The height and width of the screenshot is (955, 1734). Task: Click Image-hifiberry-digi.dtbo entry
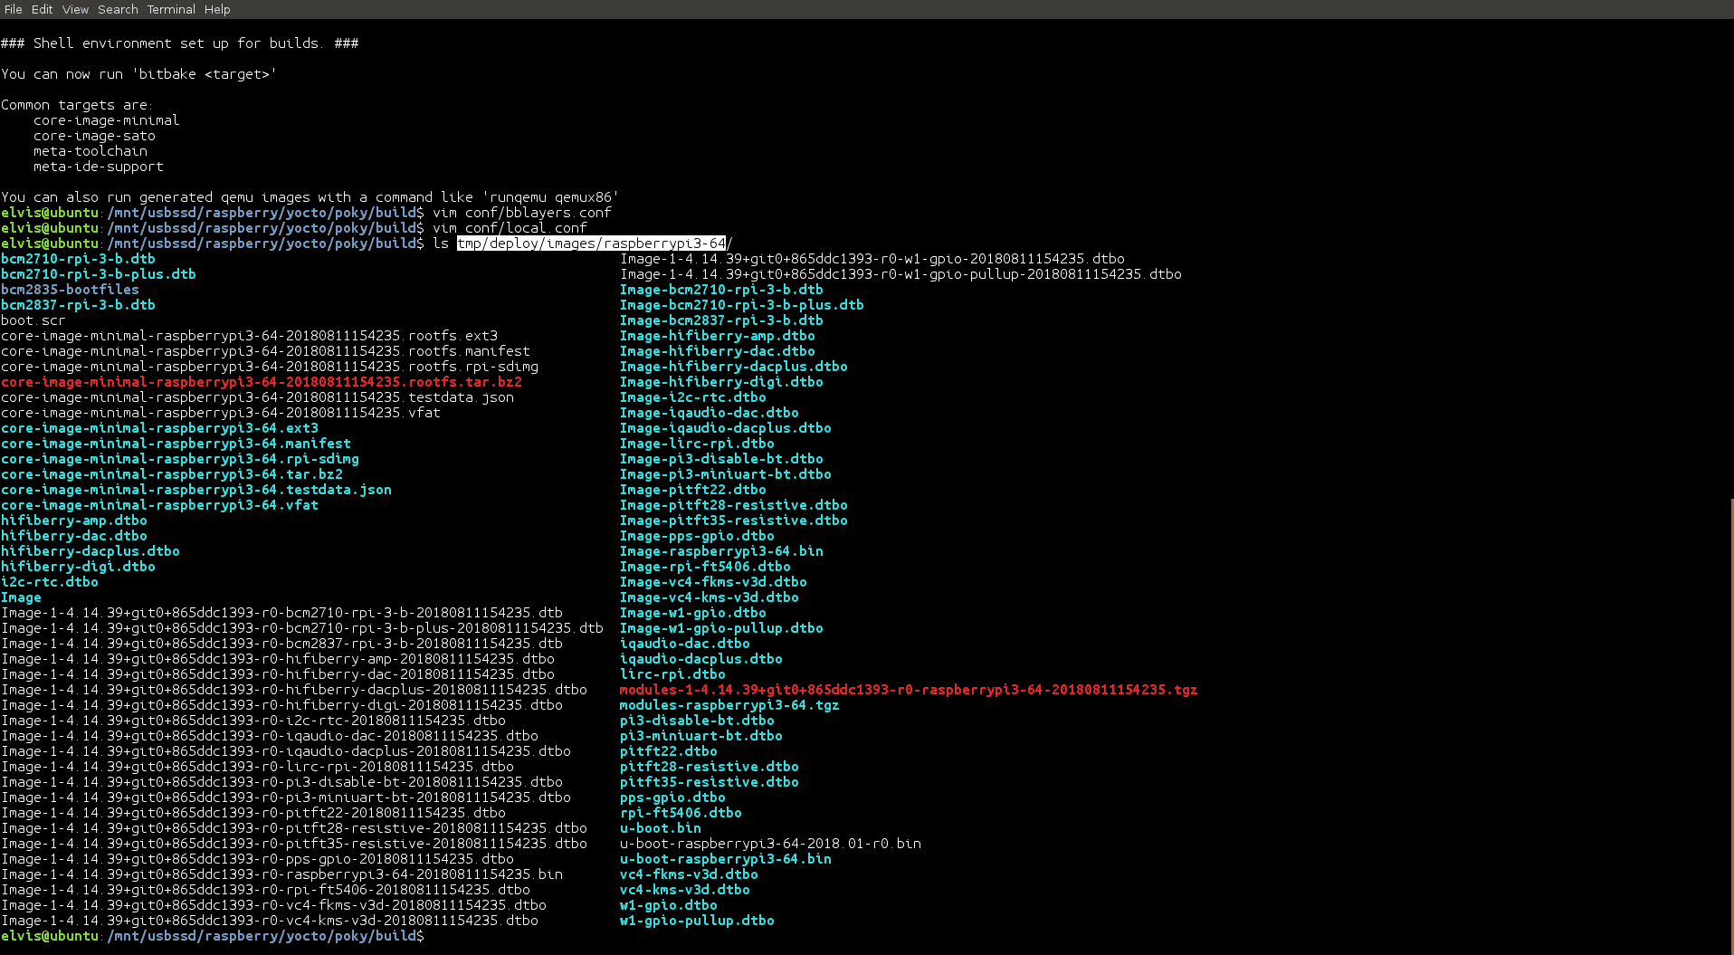(x=721, y=382)
